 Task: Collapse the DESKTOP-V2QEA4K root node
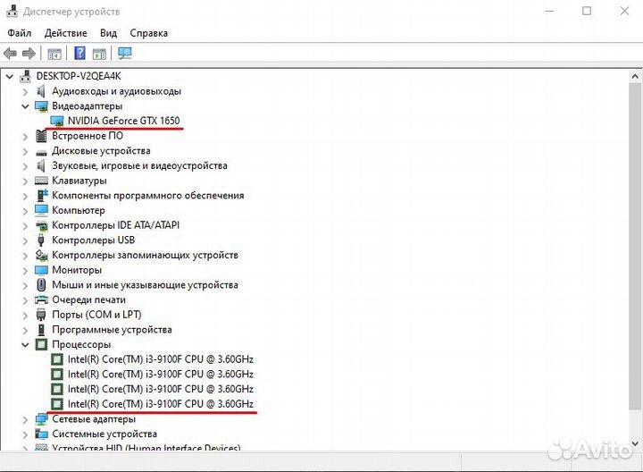click(x=10, y=76)
